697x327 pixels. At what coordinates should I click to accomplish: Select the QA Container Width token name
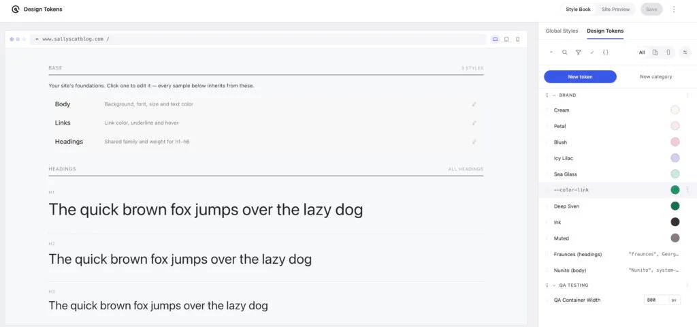[577, 300]
